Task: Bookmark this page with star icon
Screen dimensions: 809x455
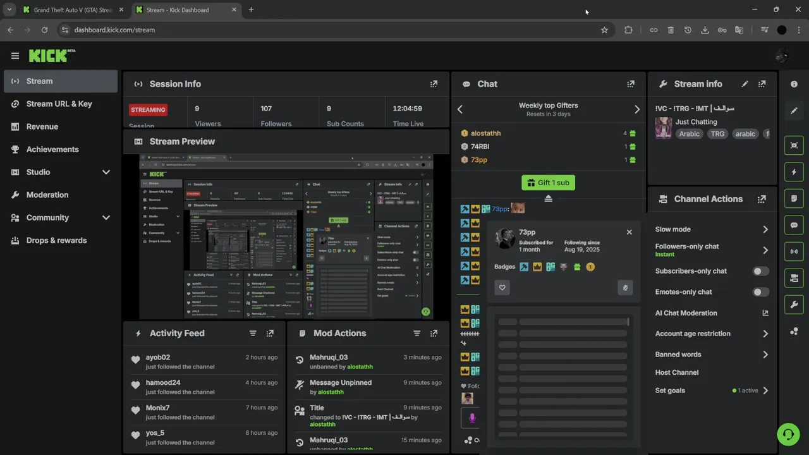Action: [x=604, y=30]
